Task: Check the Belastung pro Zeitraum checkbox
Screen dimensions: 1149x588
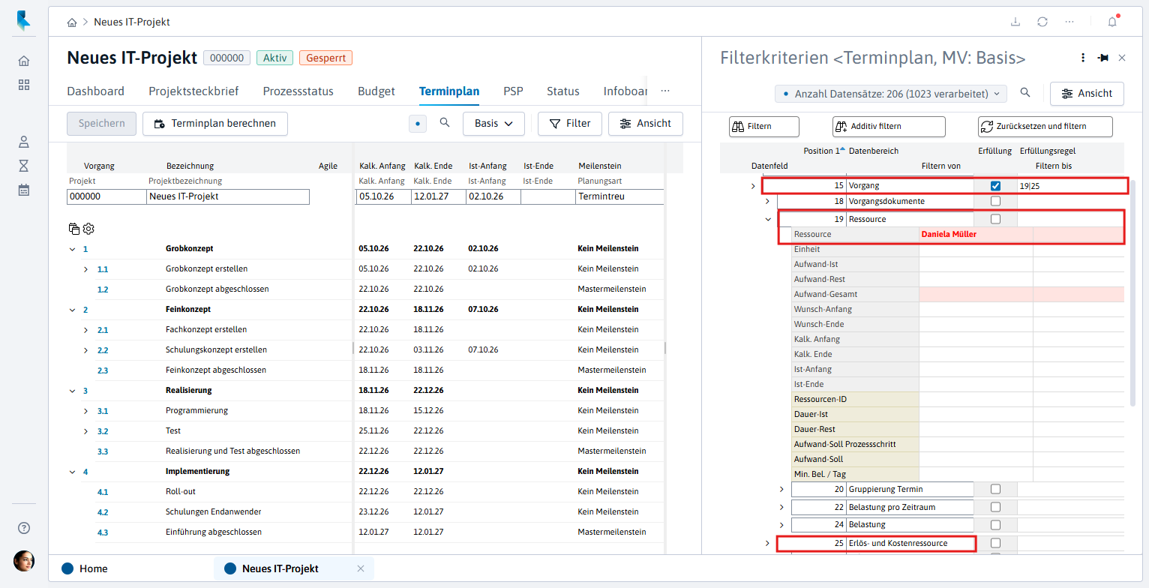Action: point(995,507)
